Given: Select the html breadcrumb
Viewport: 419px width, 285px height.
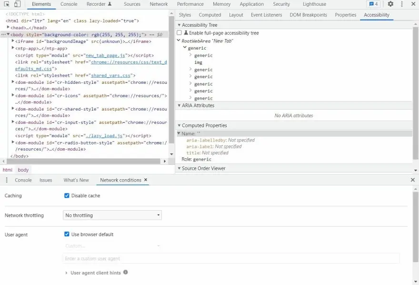Looking at the screenshot, I should (8, 170).
